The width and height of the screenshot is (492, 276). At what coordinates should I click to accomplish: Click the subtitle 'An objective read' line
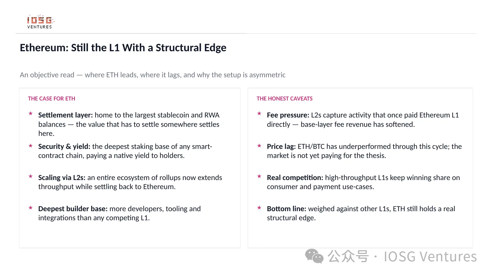pos(152,75)
